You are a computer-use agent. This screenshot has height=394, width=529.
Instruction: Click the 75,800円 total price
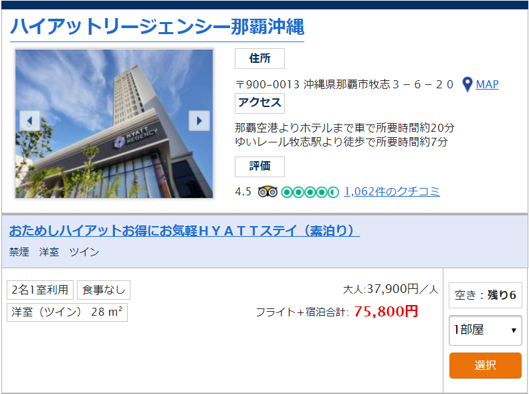click(x=386, y=311)
